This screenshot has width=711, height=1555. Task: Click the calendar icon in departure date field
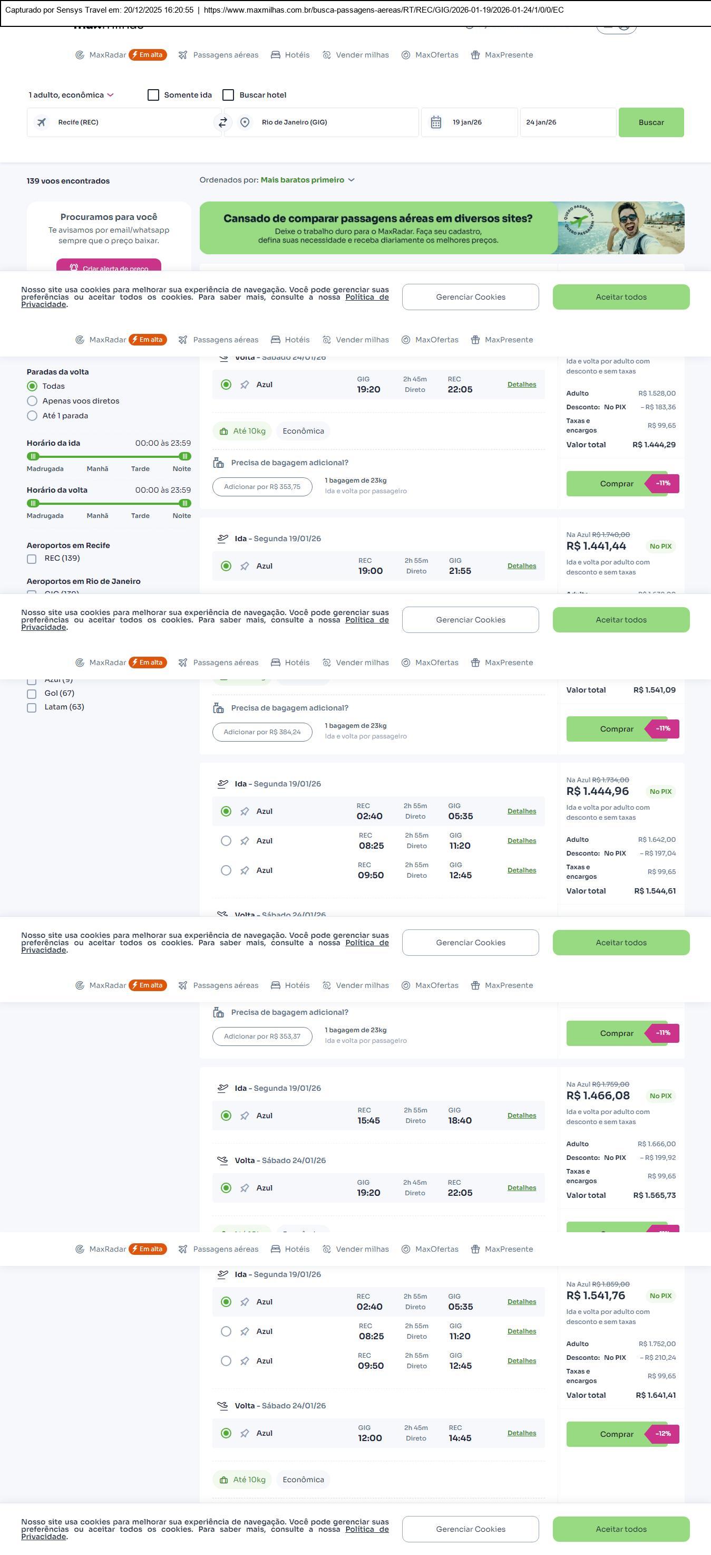pyautogui.click(x=436, y=122)
